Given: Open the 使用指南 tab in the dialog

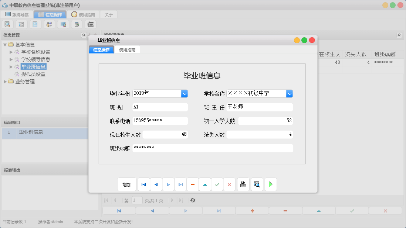Looking at the screenshot, I should (128, 49).
